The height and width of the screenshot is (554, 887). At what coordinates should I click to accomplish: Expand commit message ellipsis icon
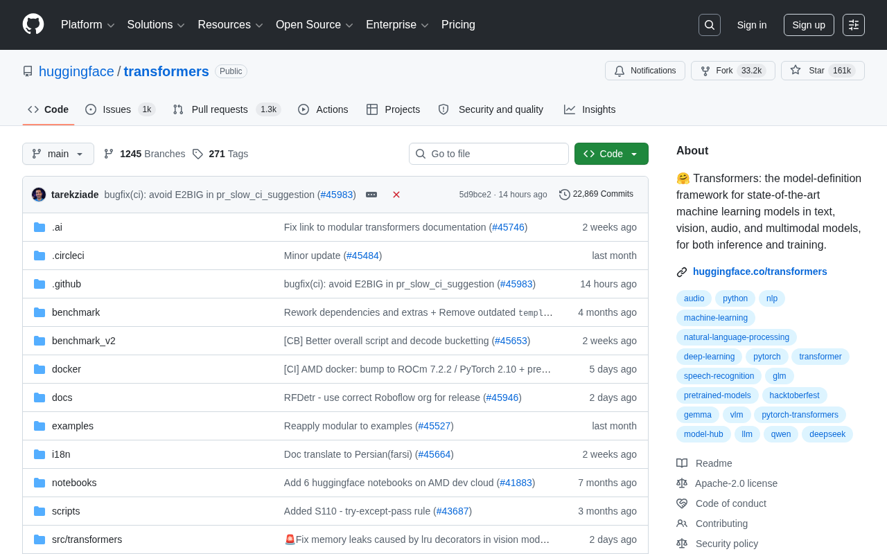(x=371, y=195)
